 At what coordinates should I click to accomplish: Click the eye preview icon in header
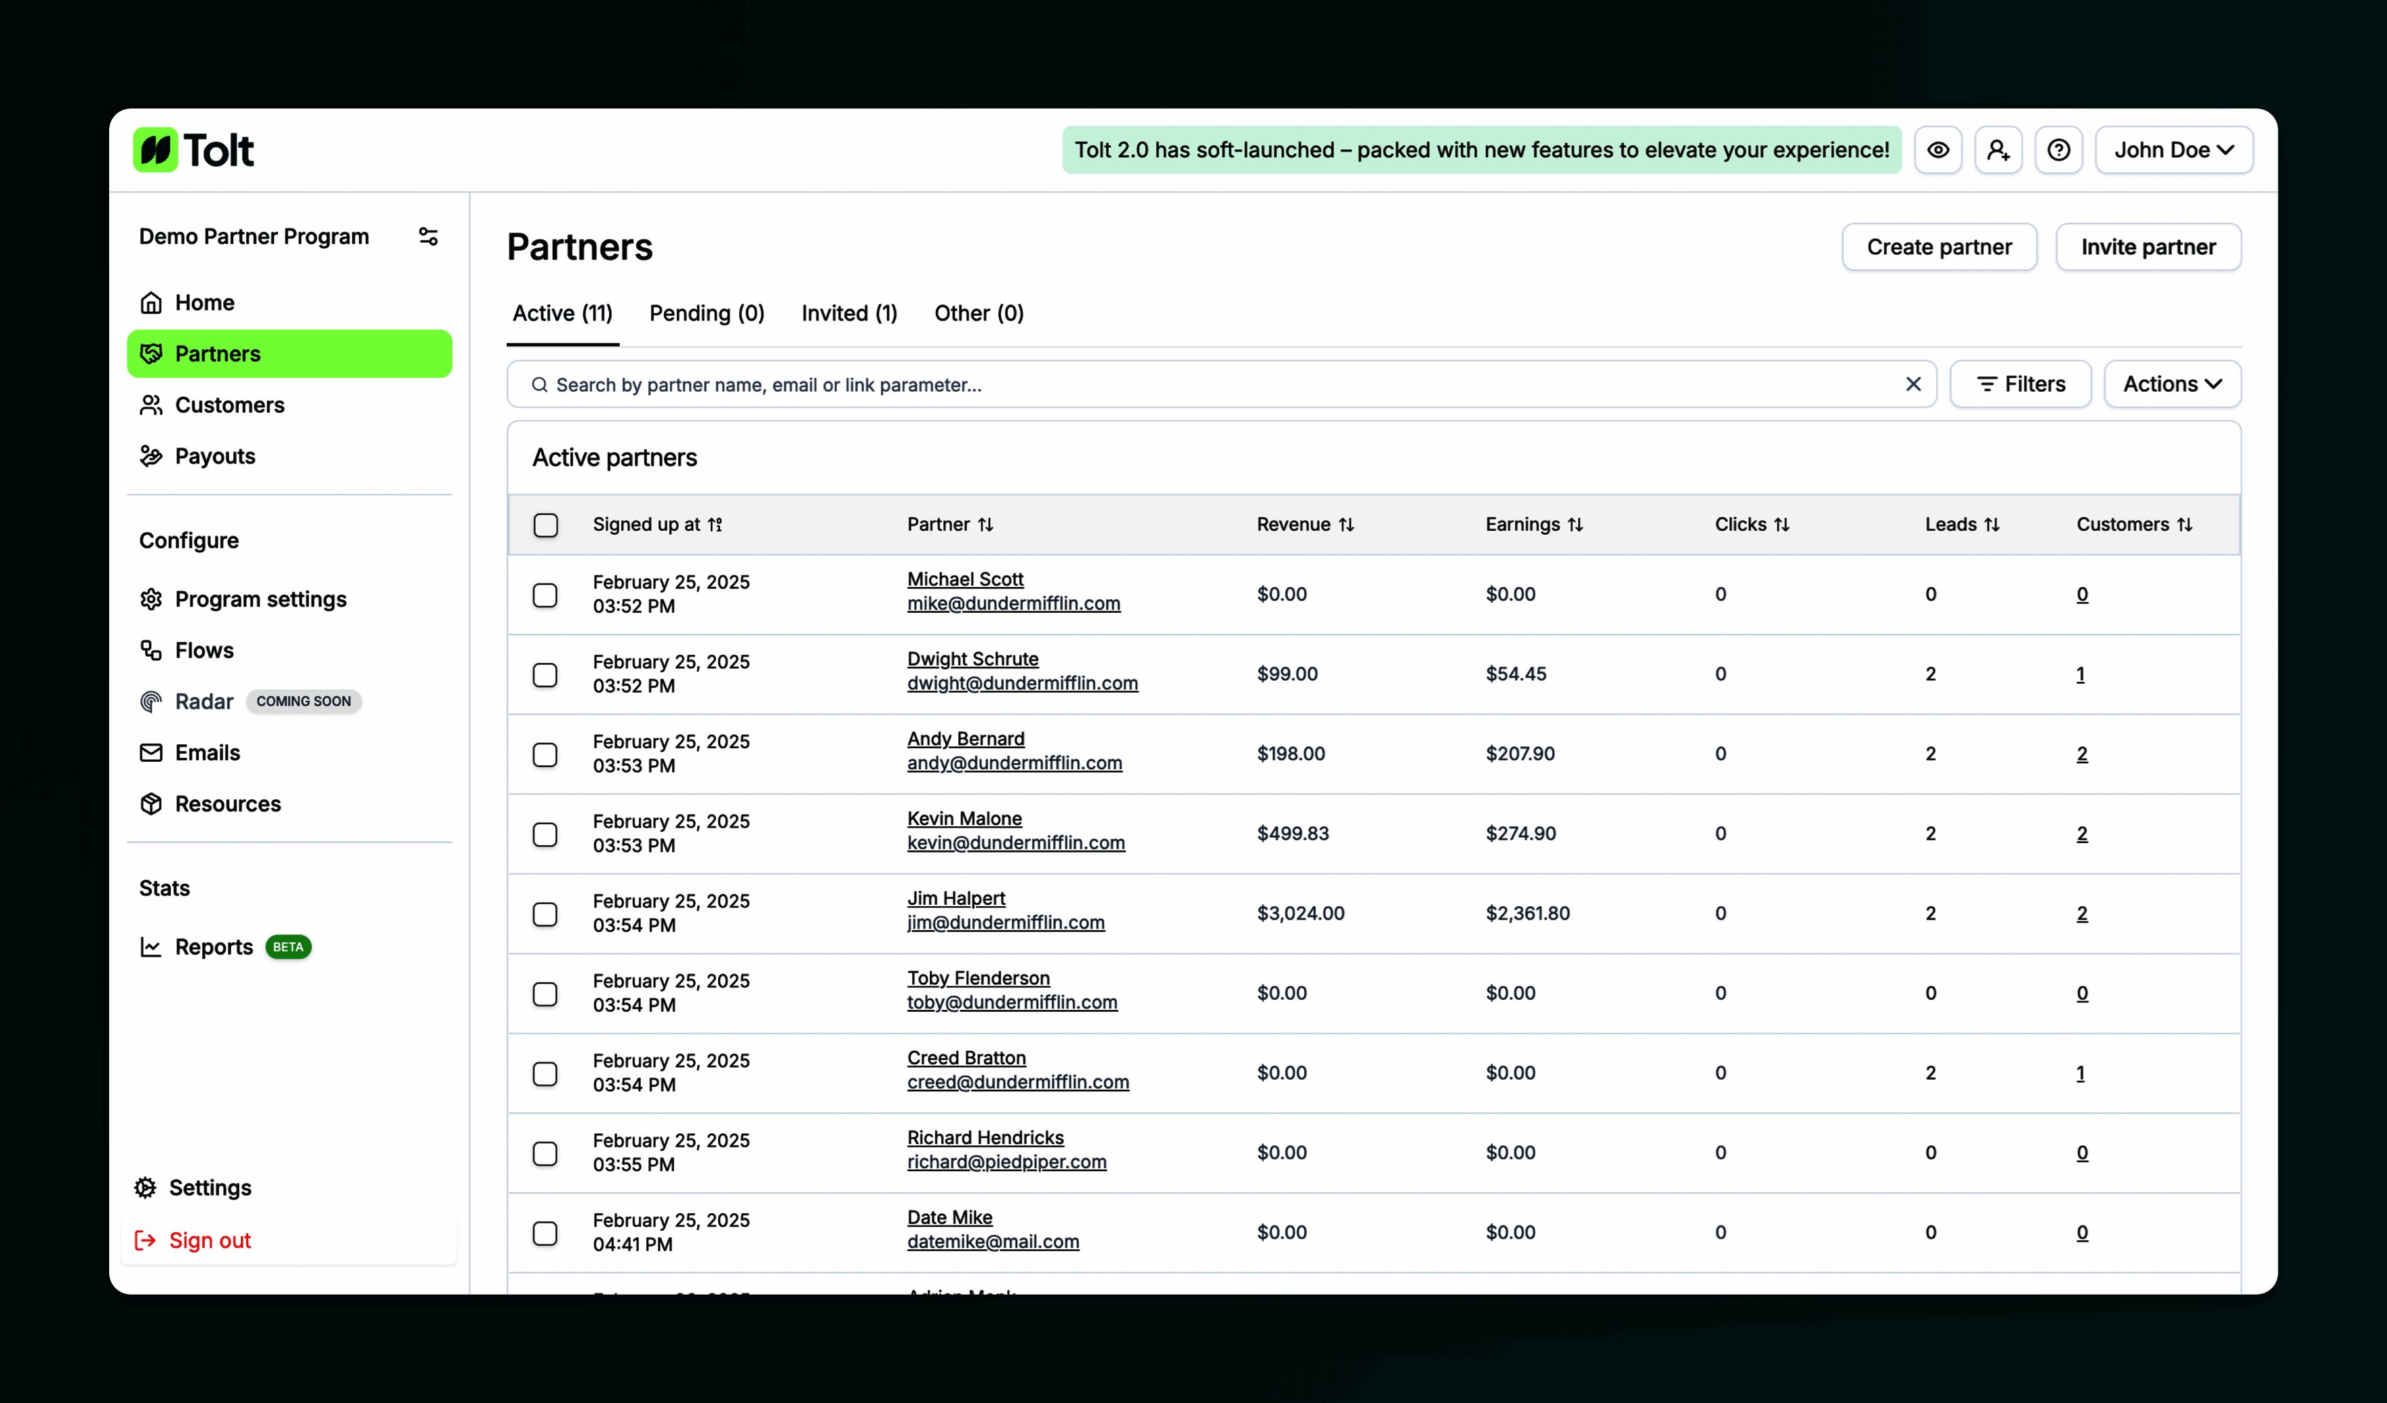point(1938,150)
